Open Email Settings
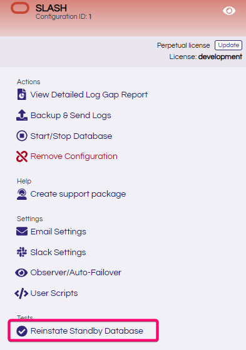The height and width of the screenshot is (350, 246). point(58,232)
